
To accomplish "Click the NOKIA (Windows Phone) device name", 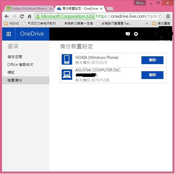I will [97, 58].
